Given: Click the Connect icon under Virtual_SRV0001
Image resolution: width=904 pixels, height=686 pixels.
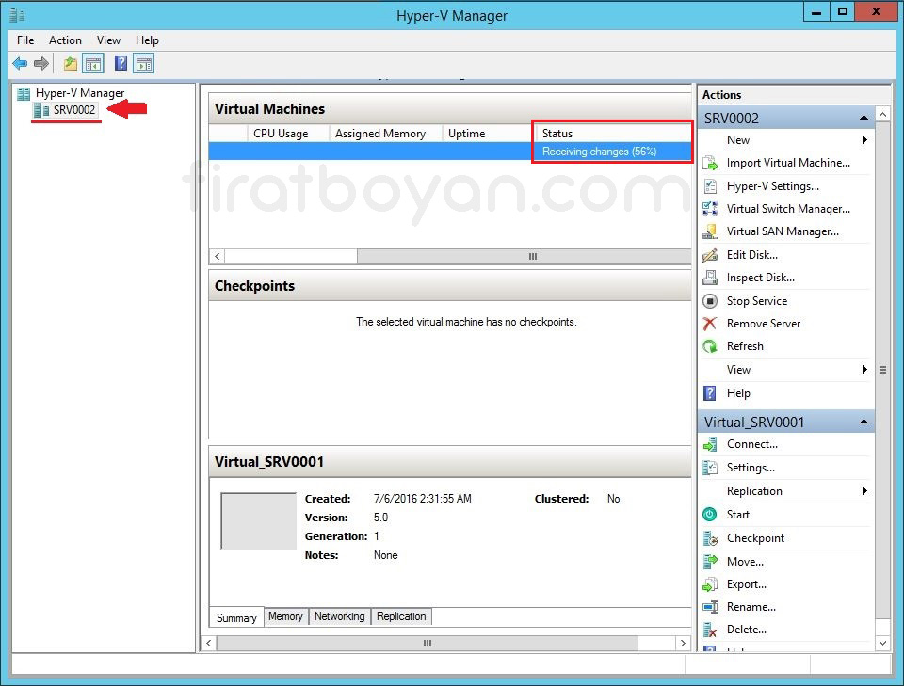Looking at the screenshot, I should click(710, 444).
